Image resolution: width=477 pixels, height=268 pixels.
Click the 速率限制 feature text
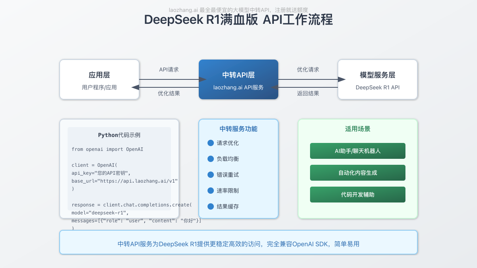[x=228, y=191]
